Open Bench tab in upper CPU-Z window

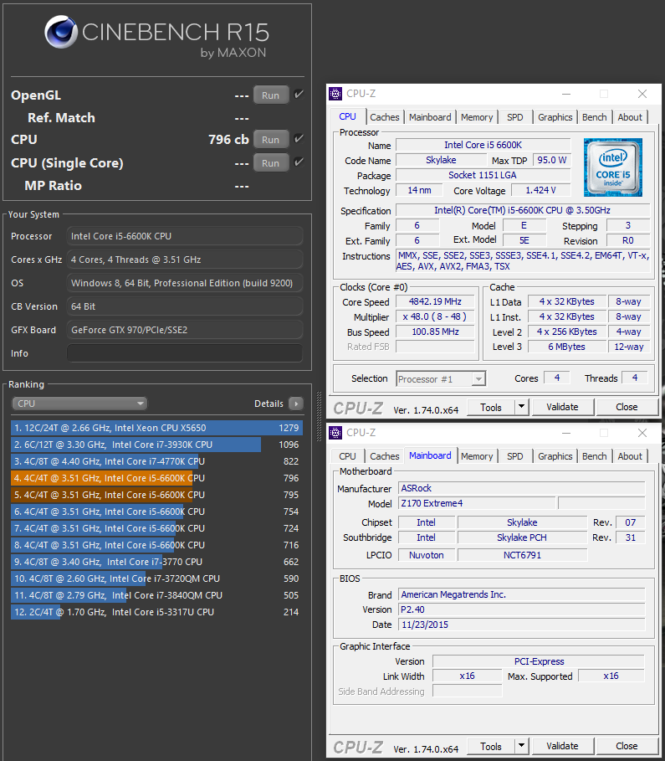[x=594, y=117]
